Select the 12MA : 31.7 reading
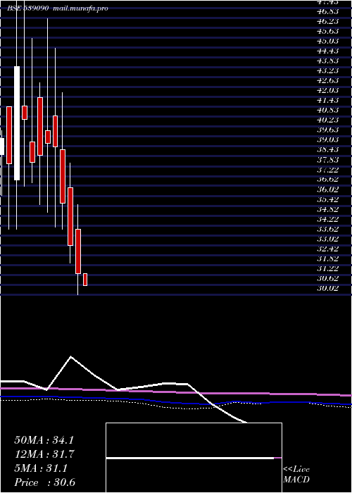The image size is (352, 493). pyautogui.click(x=44, y=454)
